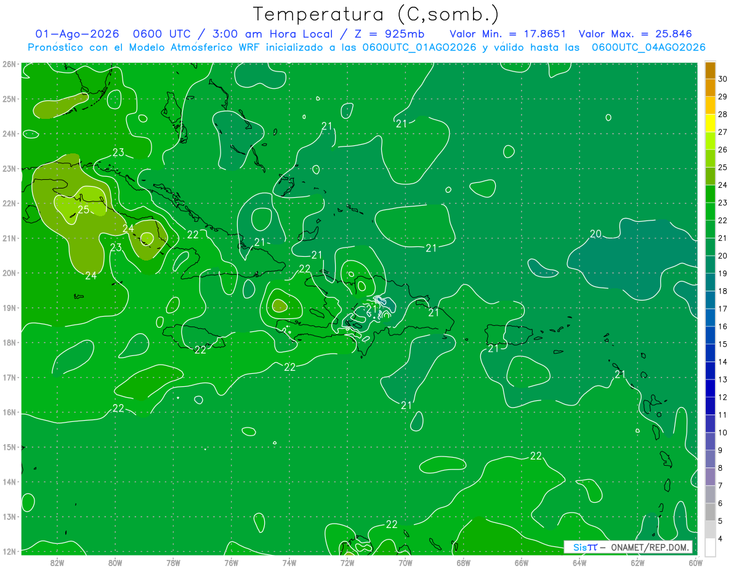The width and height of the screenshot is (739, 571).
Task: Click the title "Temperatura (C,somb.)"
Action: (376, 15)
